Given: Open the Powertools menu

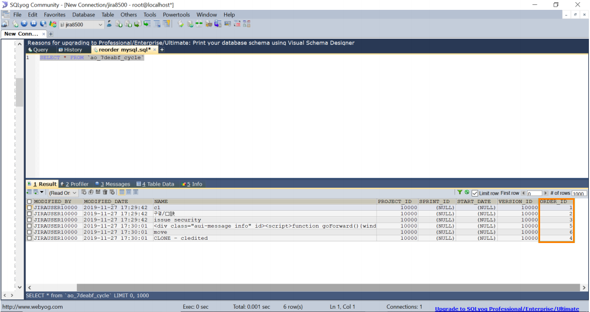Looking at the screenshot, I should 176,15.
